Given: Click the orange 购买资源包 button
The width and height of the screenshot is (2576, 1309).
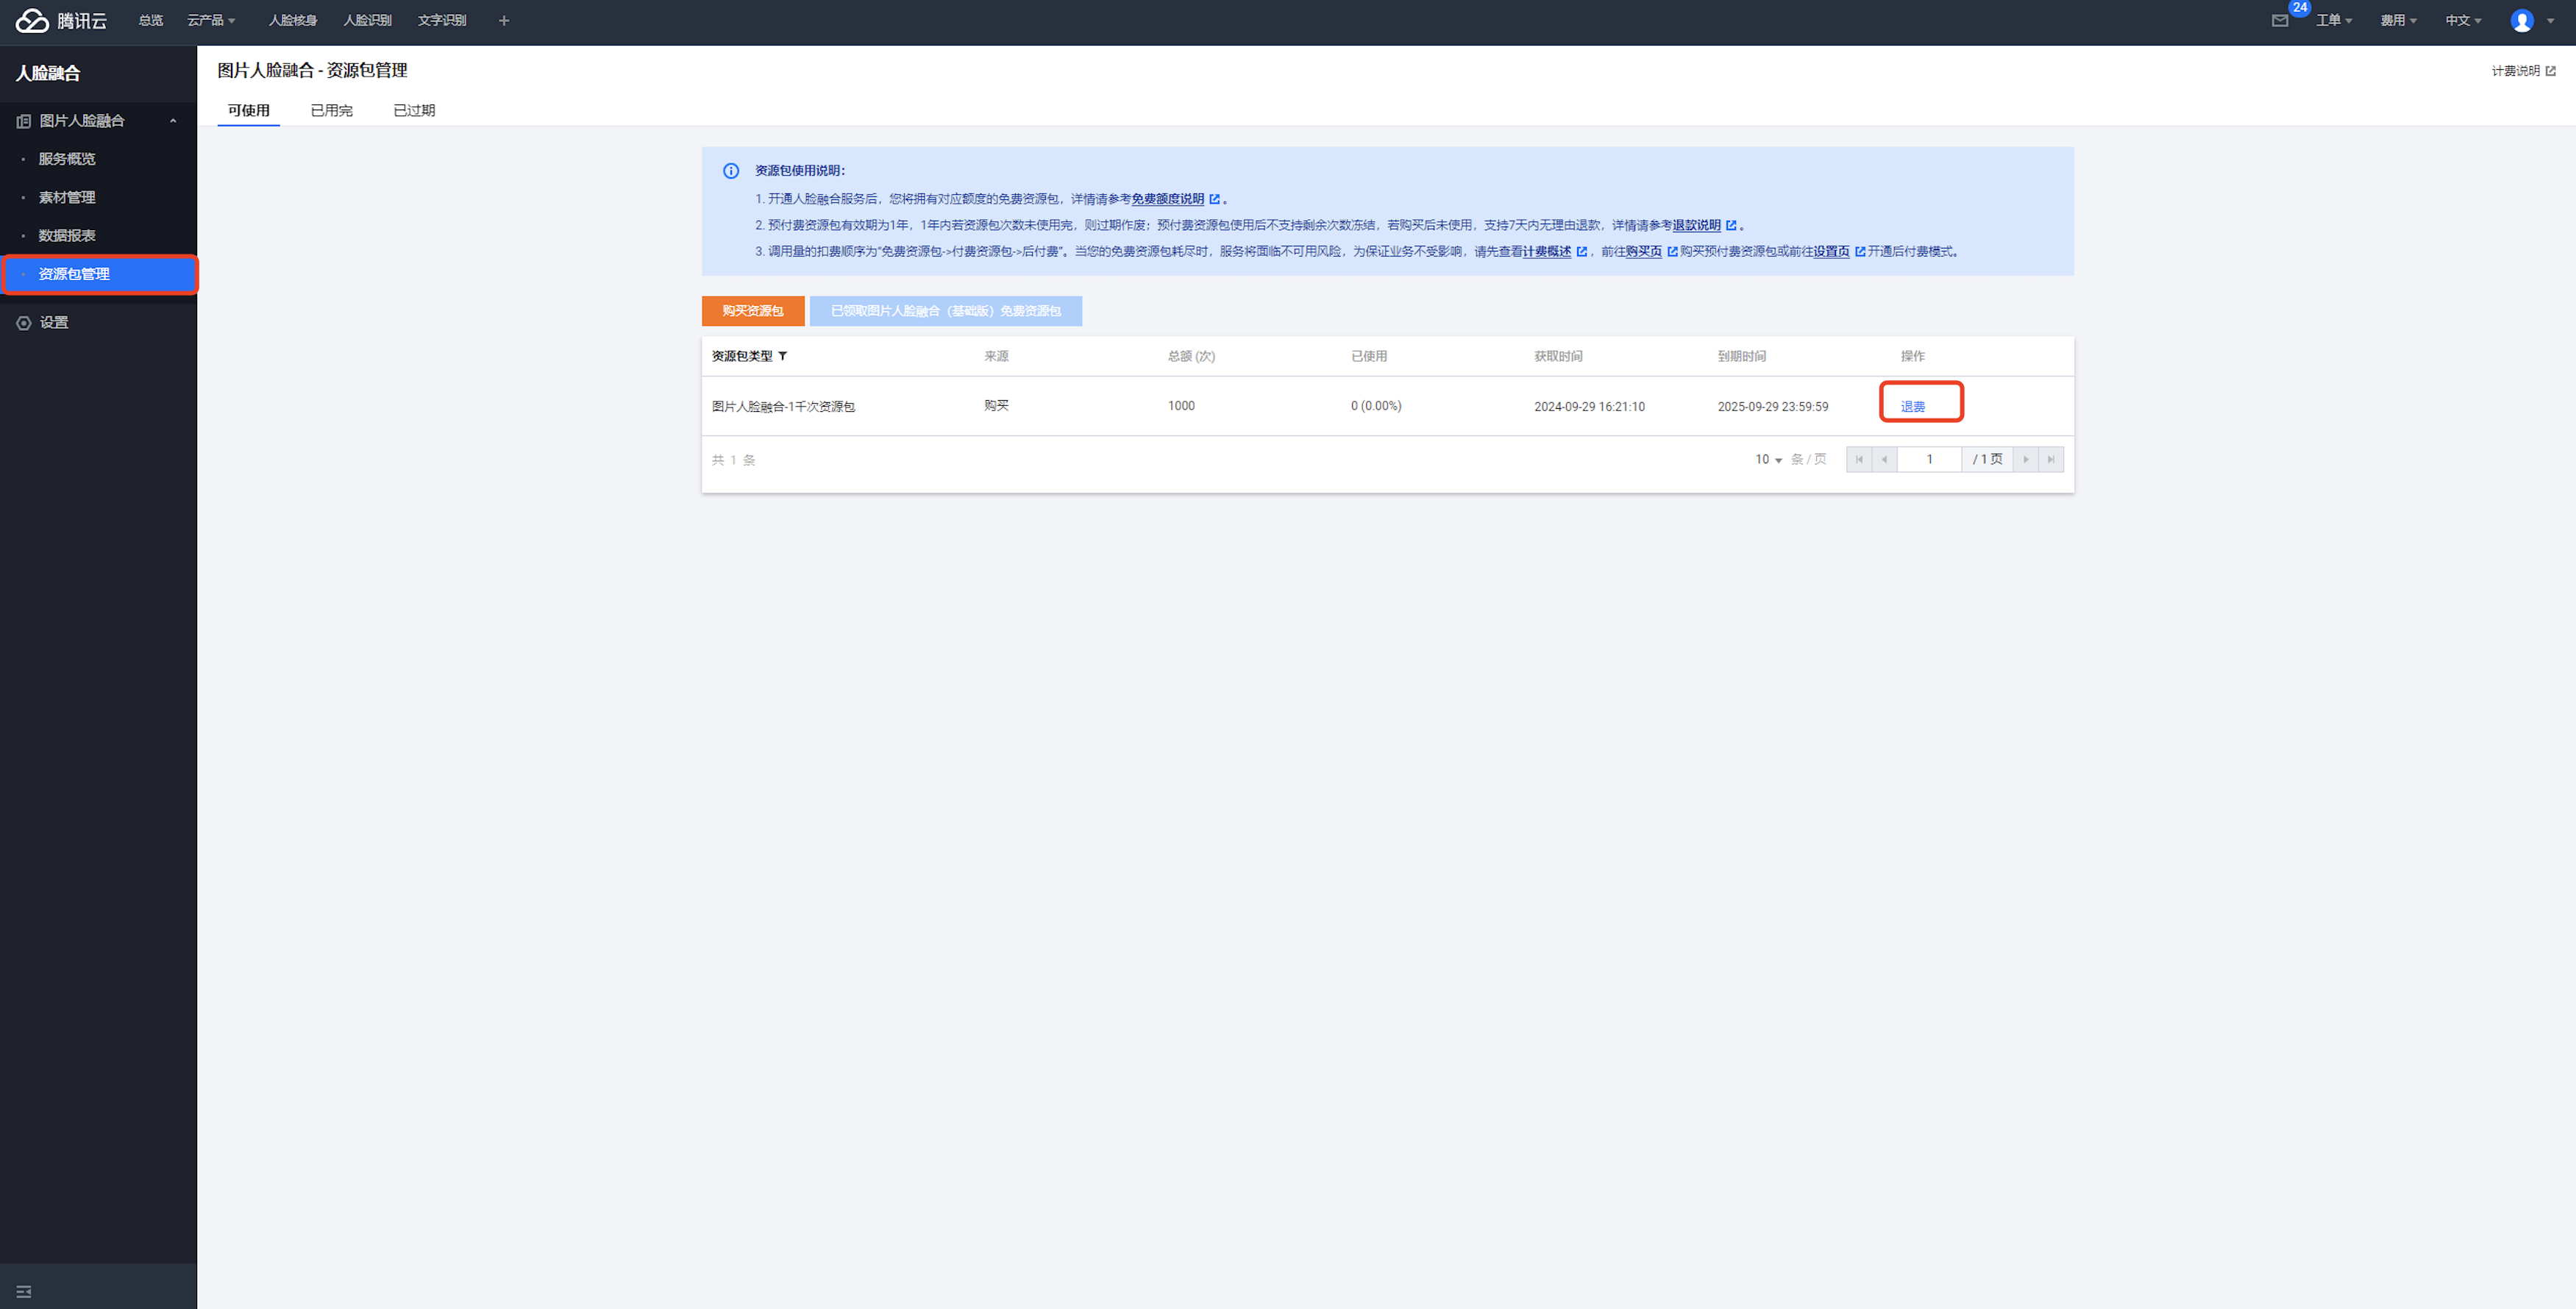Looking at the screenshot, I should pos(753,311).
